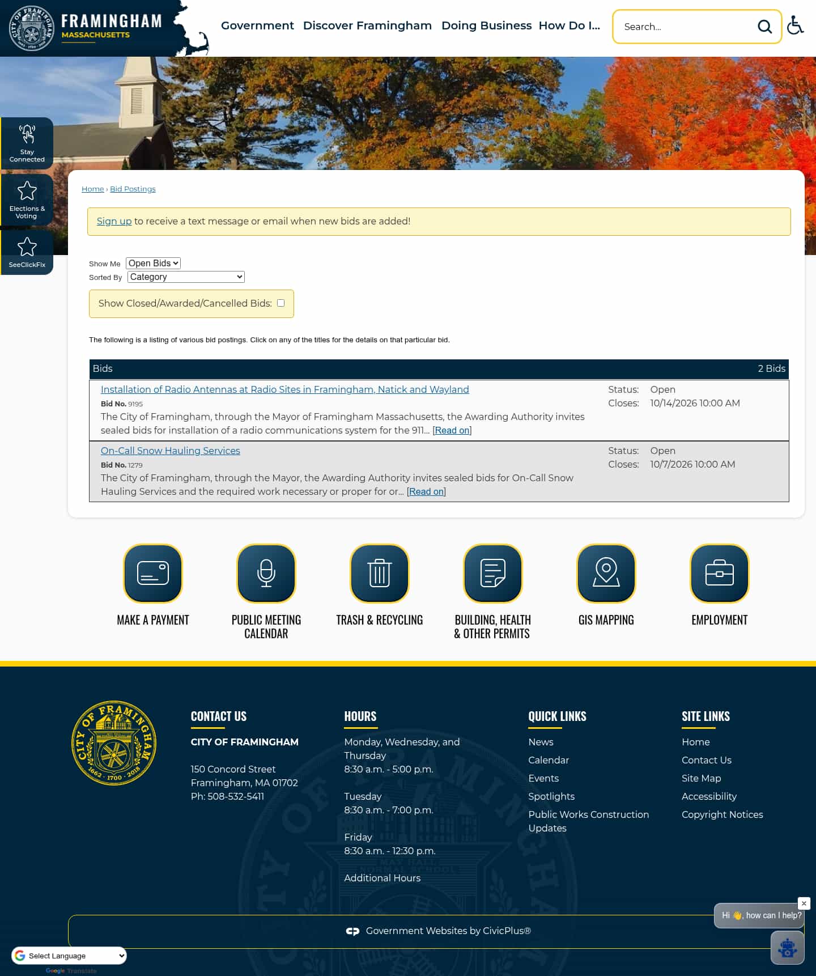The image size is (816, 976).
Task: Click the Trash & Recycling bin icon
Action: click(380, 574)
